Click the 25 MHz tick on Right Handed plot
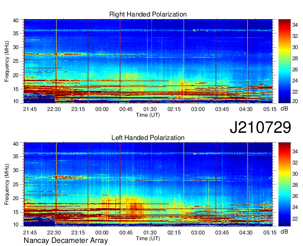 click(x=16, y=61)
